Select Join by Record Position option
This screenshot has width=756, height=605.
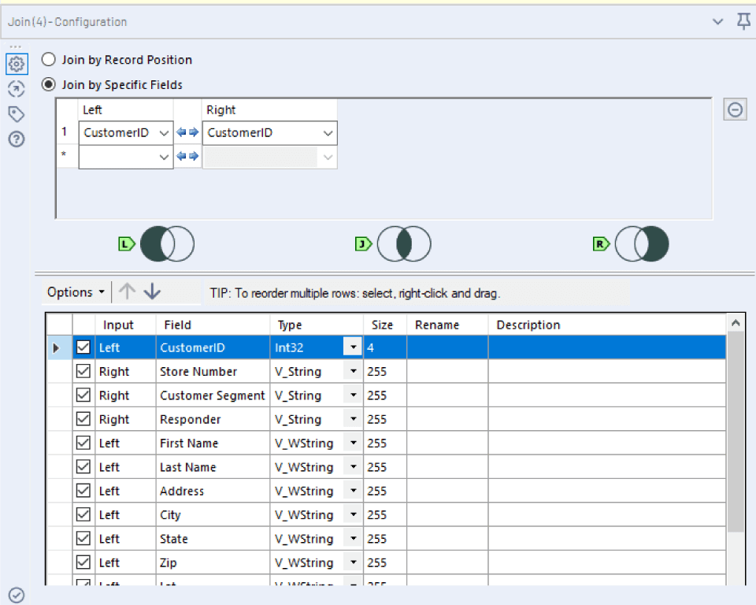(x=49, y=60)
